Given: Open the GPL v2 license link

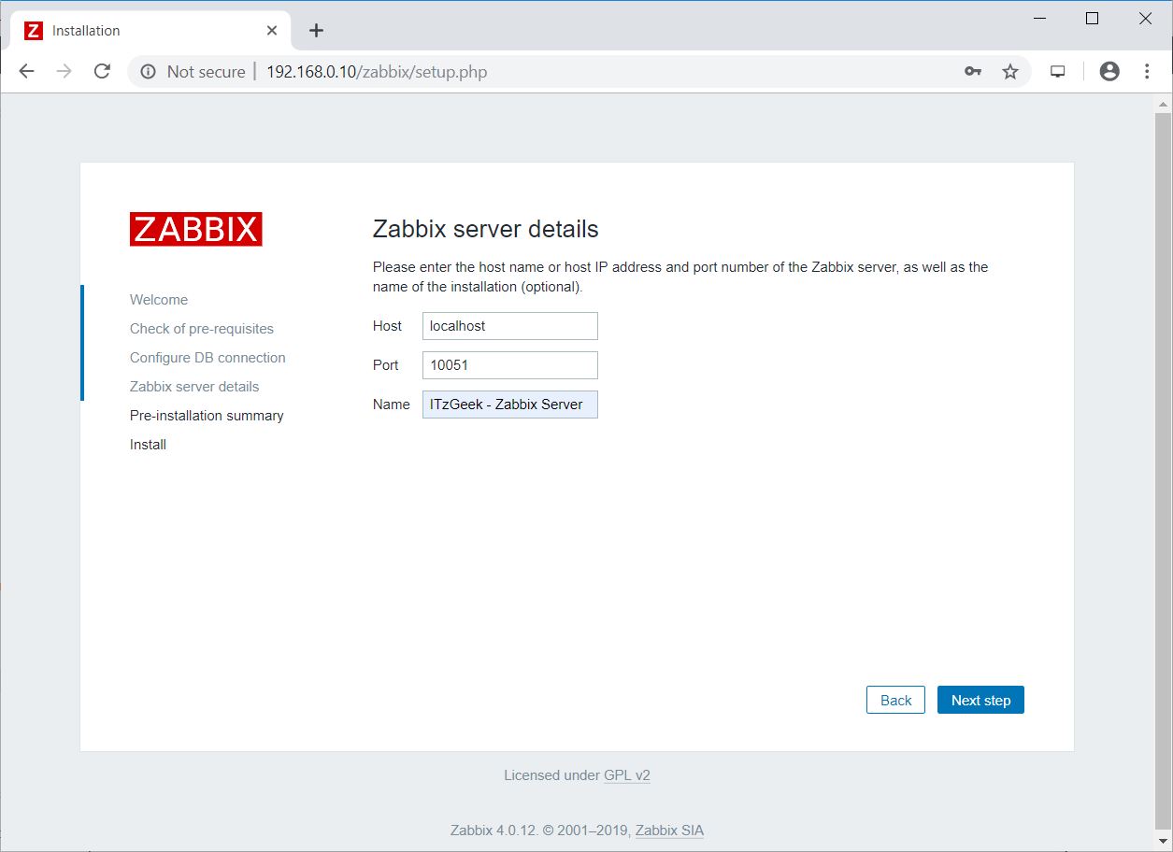Looking at the screenshot, I should pos(626,775).
